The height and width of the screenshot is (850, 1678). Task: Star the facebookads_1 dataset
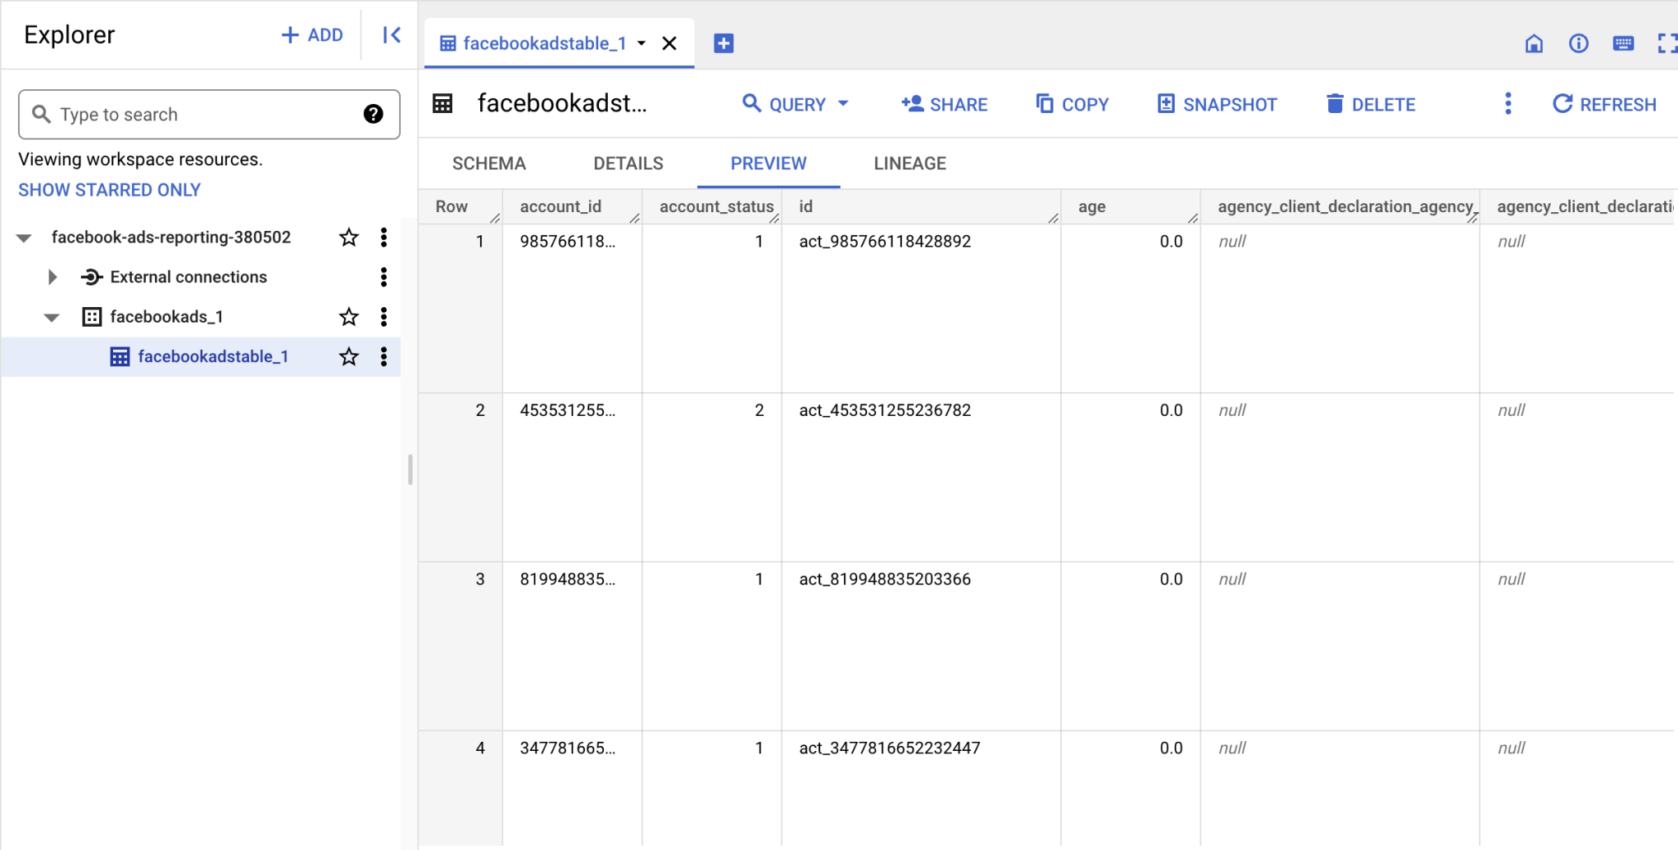[x=348, y=317]
